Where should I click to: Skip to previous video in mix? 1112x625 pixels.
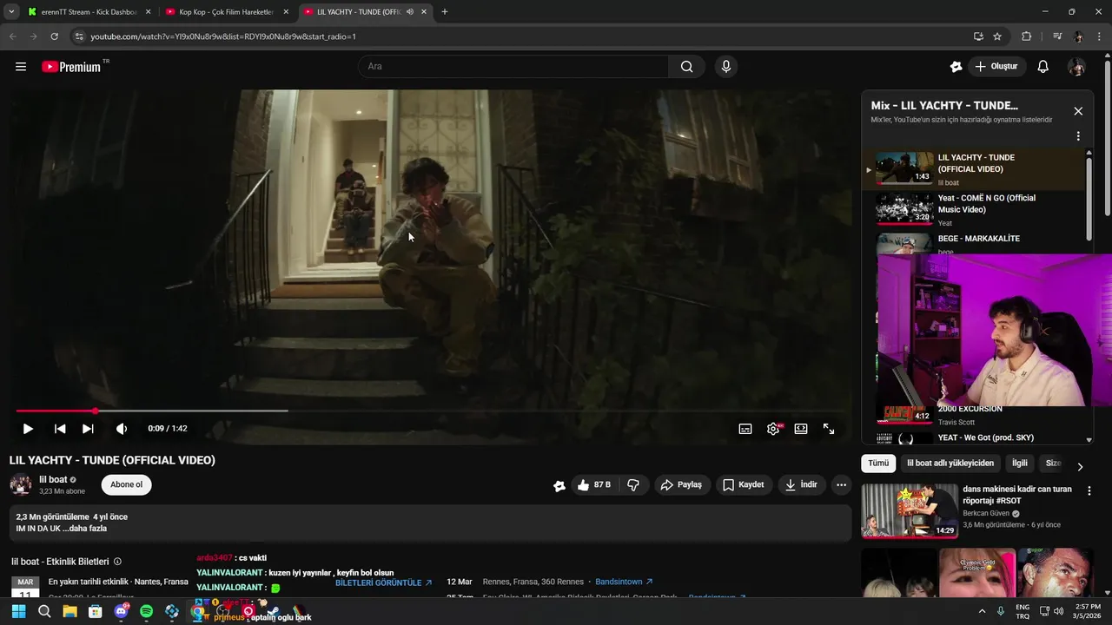click(60, 429)
